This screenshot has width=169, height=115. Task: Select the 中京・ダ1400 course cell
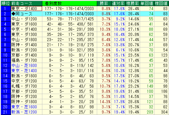pos(26,29)
